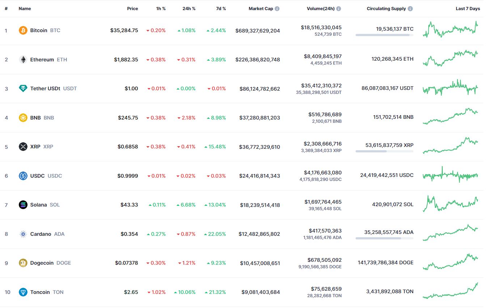Click the Tether USDt logo icon
This screenshot has height=308, width=488.
click(x=23, y=88)
